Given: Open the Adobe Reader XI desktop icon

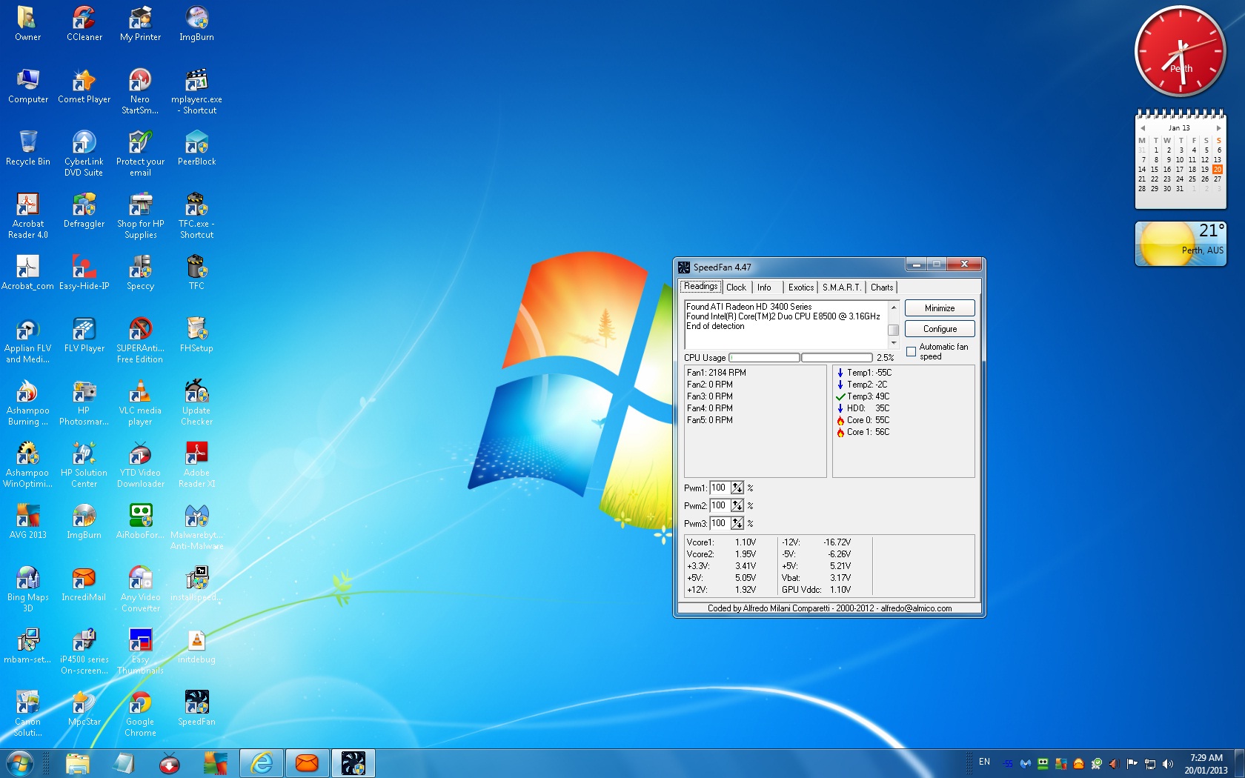Looking at the screenshot, I should (196, 465).
